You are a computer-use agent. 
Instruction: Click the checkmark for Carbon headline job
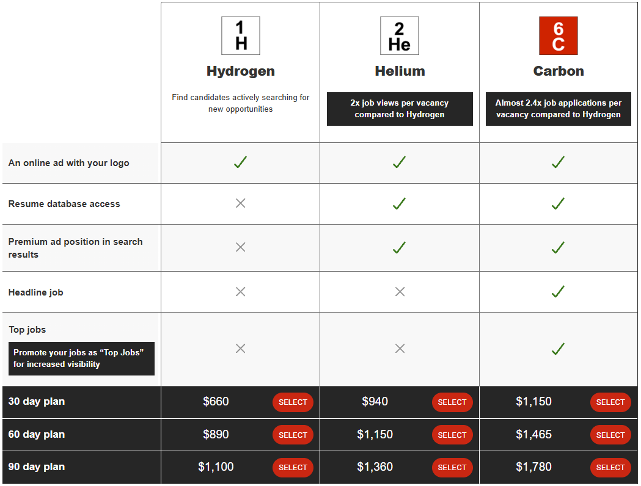558,291
